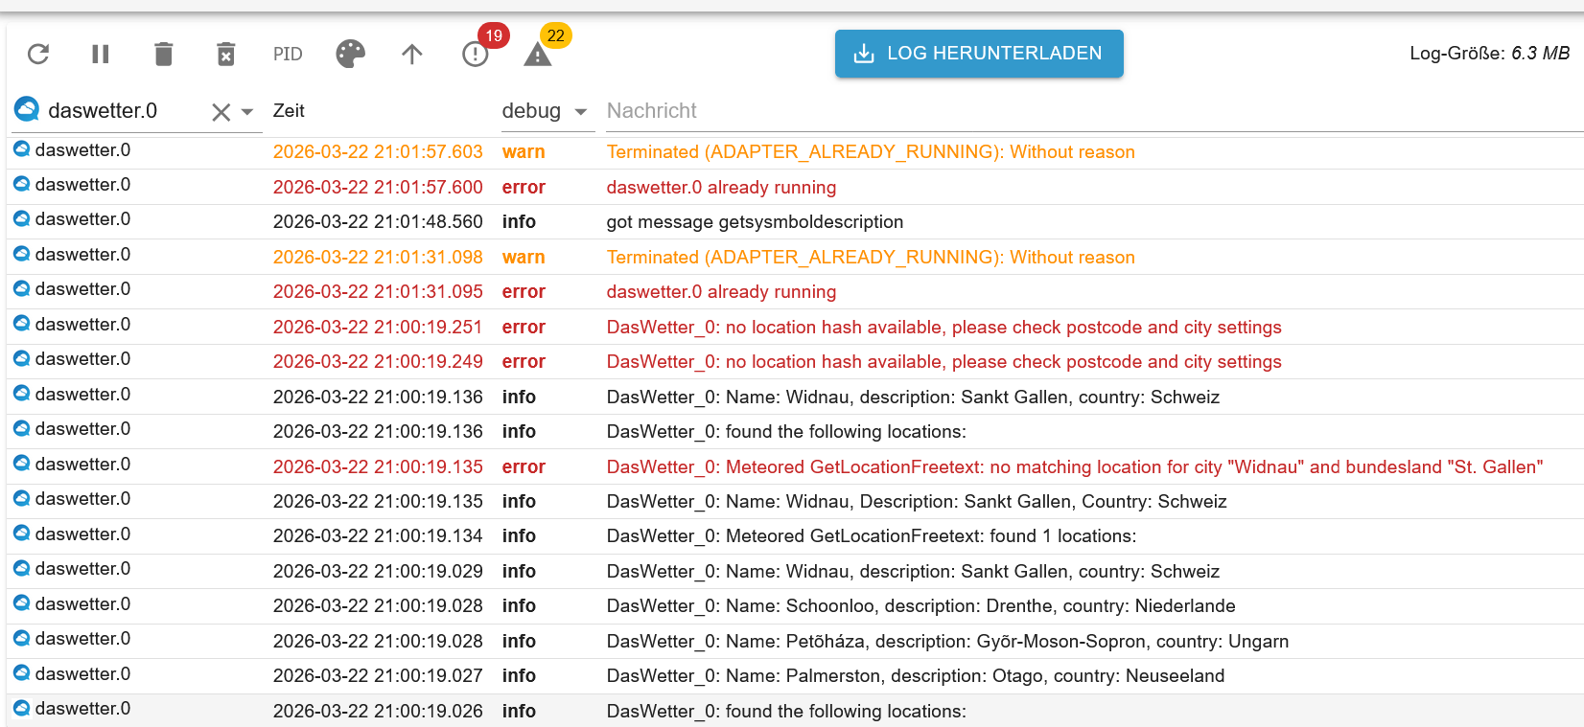Select timestamp 2026-03-22 21:00:19.249
The image size is (1584, 727).
coord(378,362)
